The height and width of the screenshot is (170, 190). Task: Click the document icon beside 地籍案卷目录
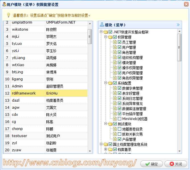[115, 129]
